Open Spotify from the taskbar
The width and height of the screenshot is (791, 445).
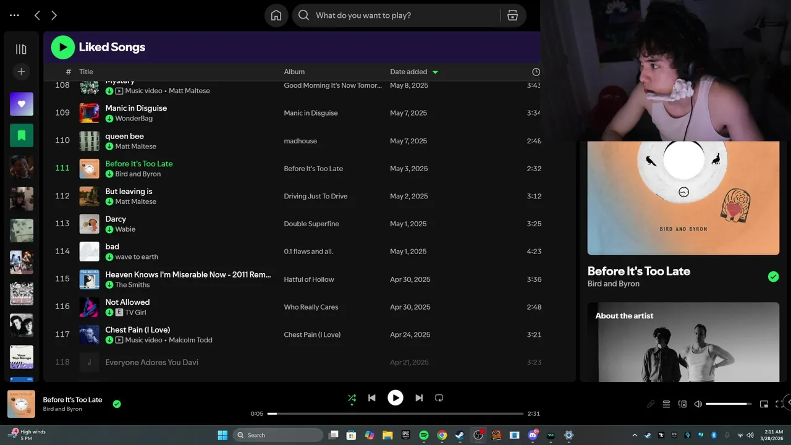tap(424, 435)
